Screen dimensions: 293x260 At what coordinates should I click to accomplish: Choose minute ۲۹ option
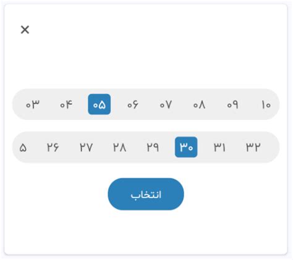pos(153,147)
